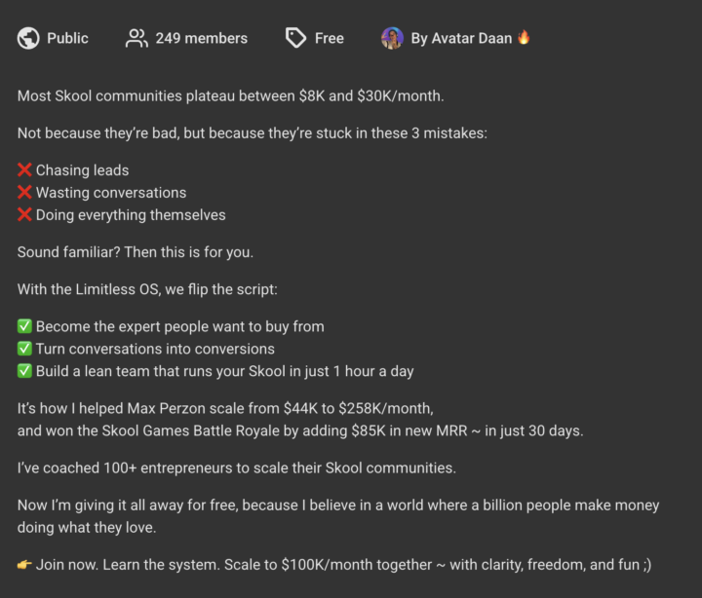Click the Free pricing label

[330, 38]
